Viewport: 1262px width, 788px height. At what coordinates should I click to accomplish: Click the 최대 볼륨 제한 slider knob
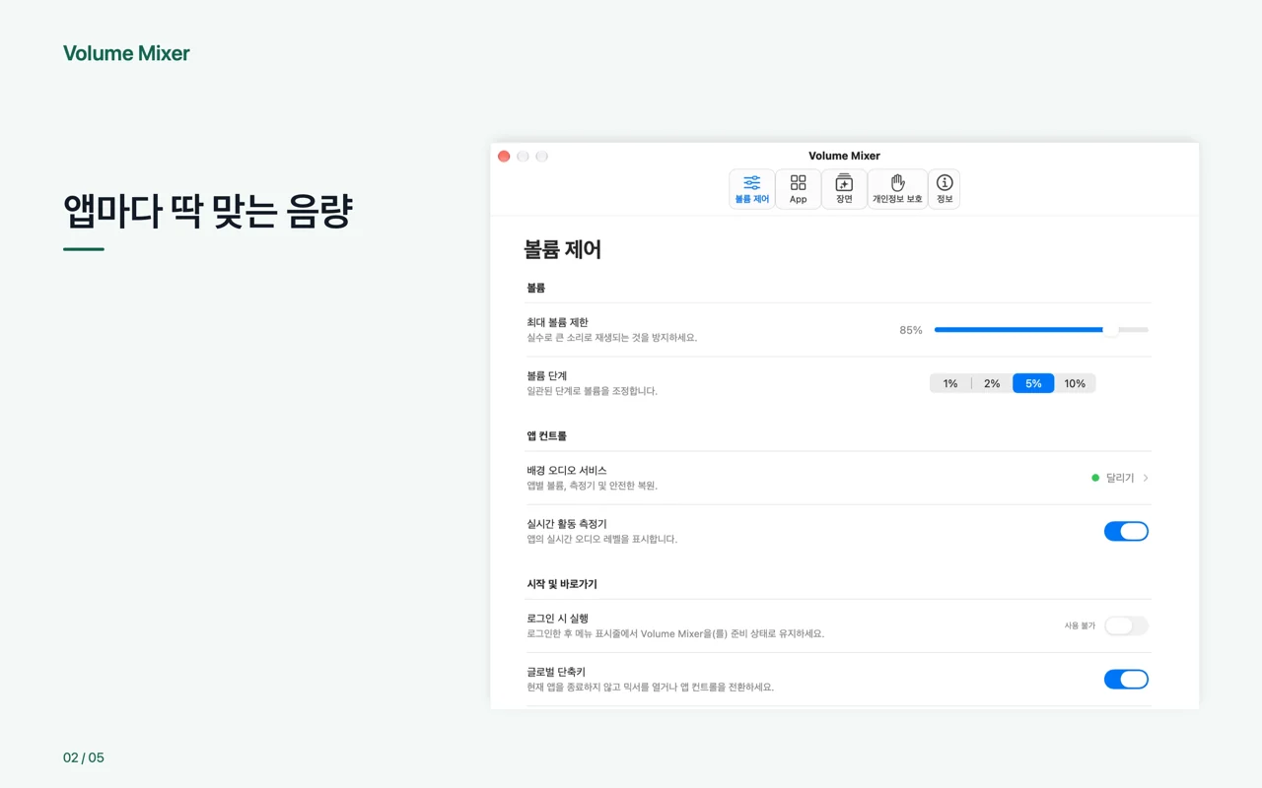point(1111,330)
